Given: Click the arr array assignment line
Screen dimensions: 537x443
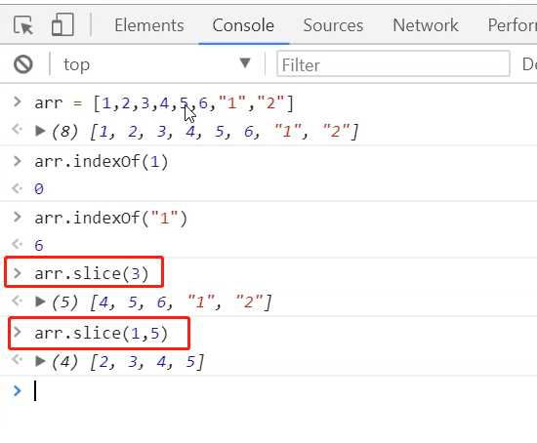Looking at the screenshot, I should pyautogui.click(x=164, y=103).
